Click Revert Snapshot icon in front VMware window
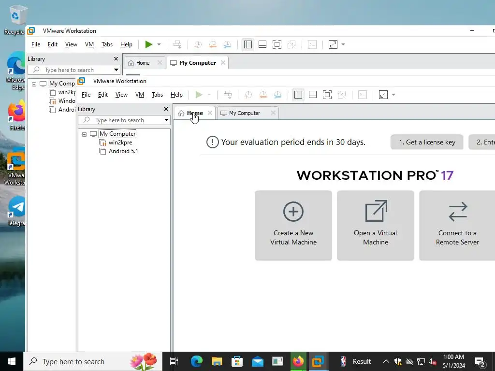The height and width of the screenshot is (371, 495). coord(263,95)
